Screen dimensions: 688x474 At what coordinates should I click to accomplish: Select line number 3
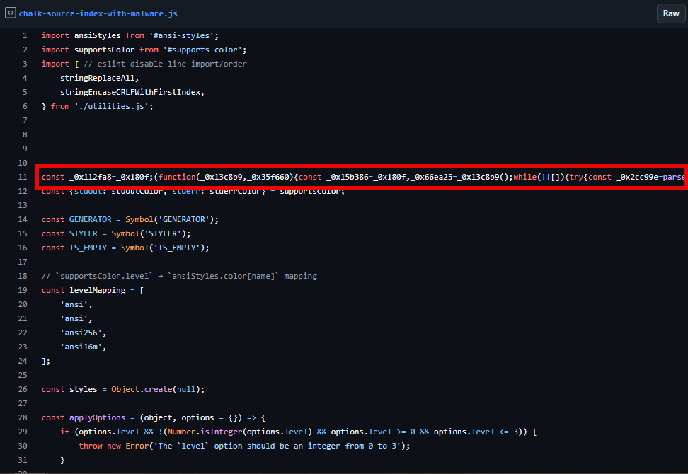click(25, 64)
